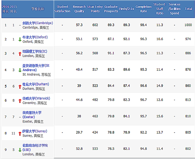Select St Andrews research quality 40.4
Viewport: 195px width, 159px height.
[79, 69]
